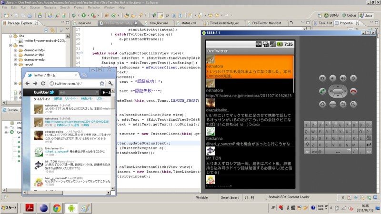This screenshot has width=381, height=214.
Task: Open the Run button dropdown arrow
Action: (x=88, y=15)
